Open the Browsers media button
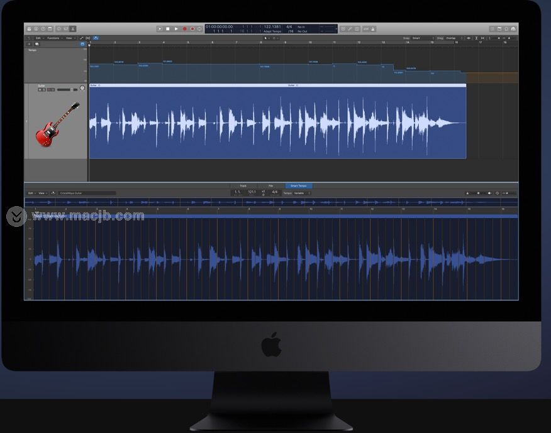The image size is (551, 433). [513, 29]
